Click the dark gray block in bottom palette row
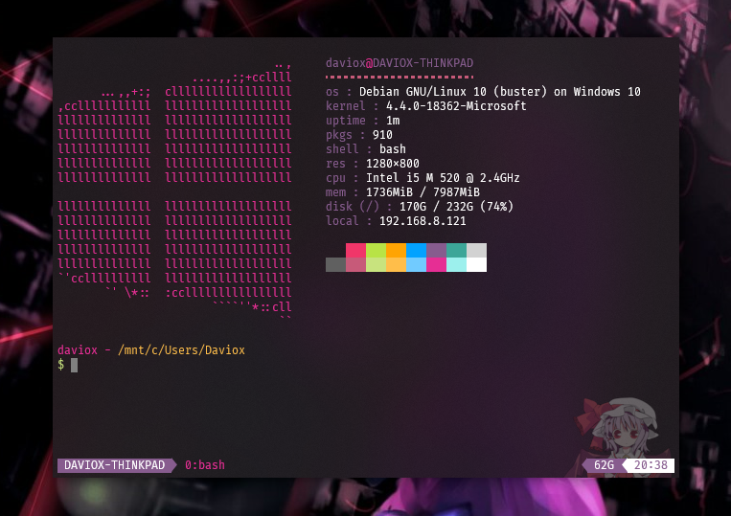731x516 pixels. 335,264
